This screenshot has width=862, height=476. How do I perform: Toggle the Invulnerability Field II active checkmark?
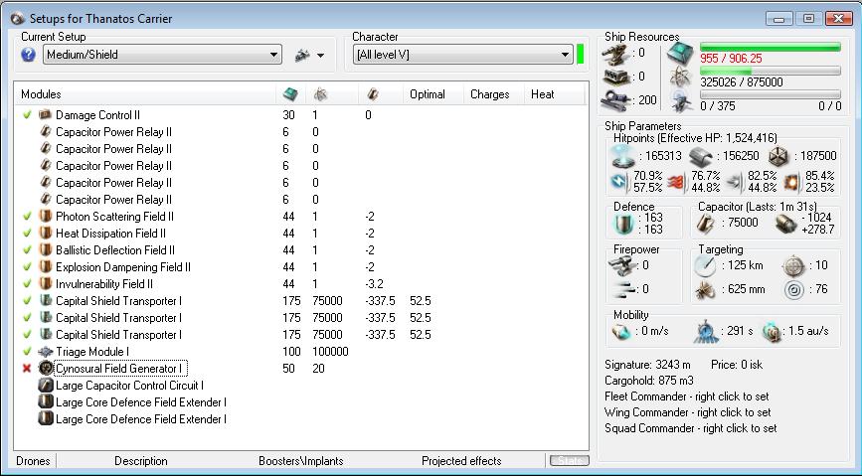click(x=27, y=284)
